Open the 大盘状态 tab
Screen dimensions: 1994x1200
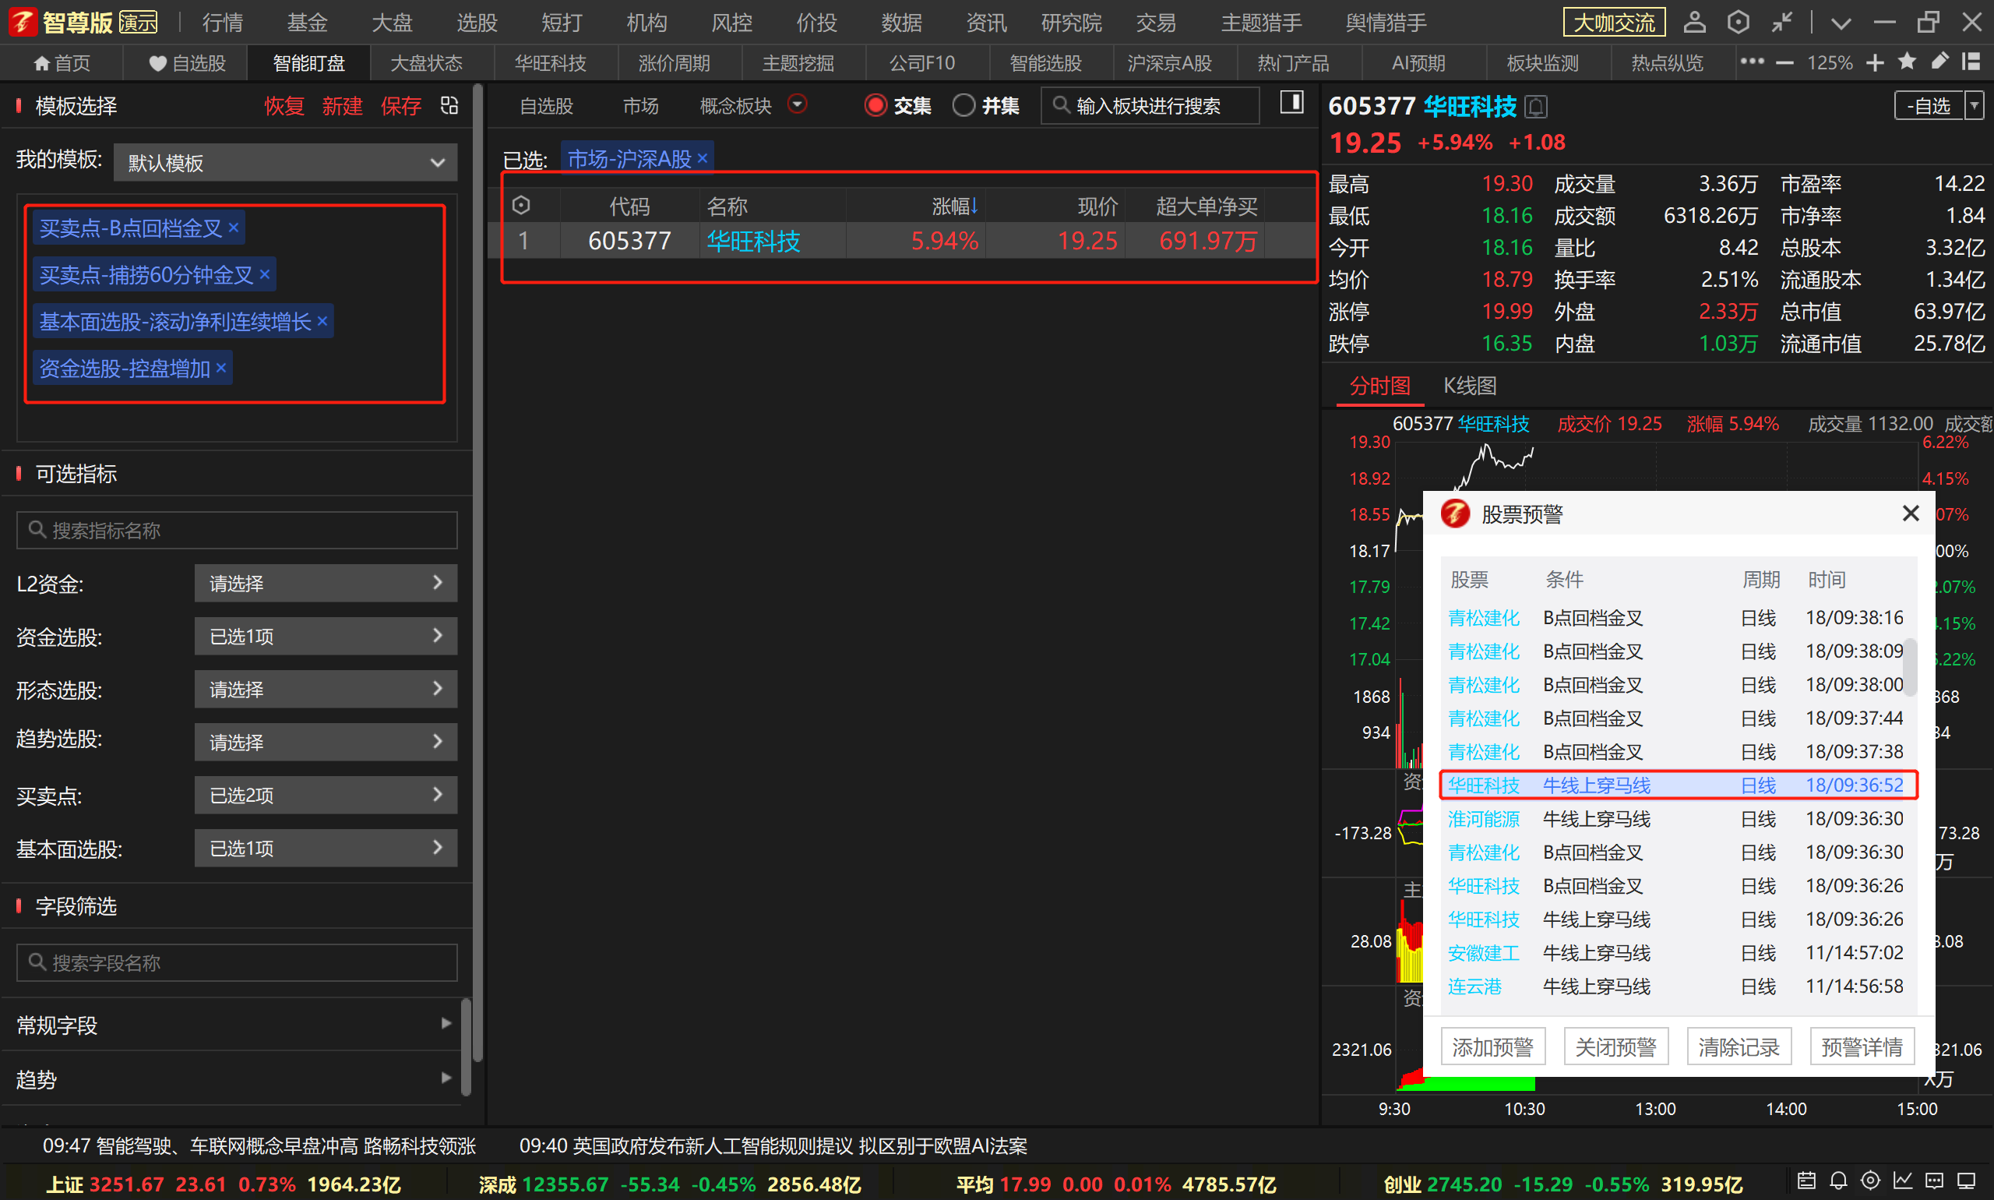pyautogui.click(x=426, y=62)
